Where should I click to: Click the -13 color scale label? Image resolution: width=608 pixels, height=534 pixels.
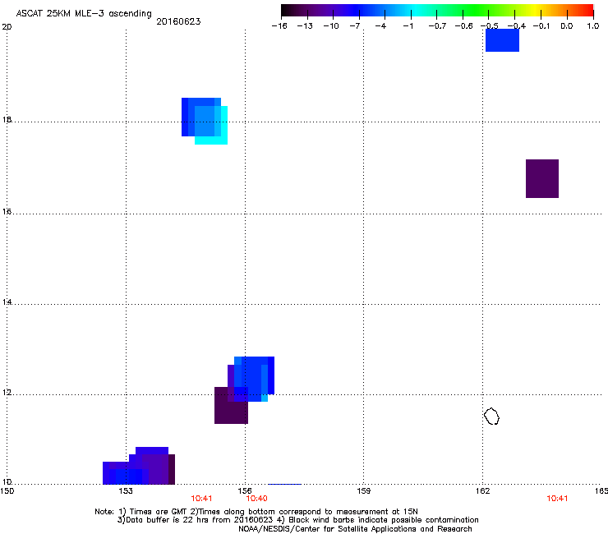click(x=305, y=26)
